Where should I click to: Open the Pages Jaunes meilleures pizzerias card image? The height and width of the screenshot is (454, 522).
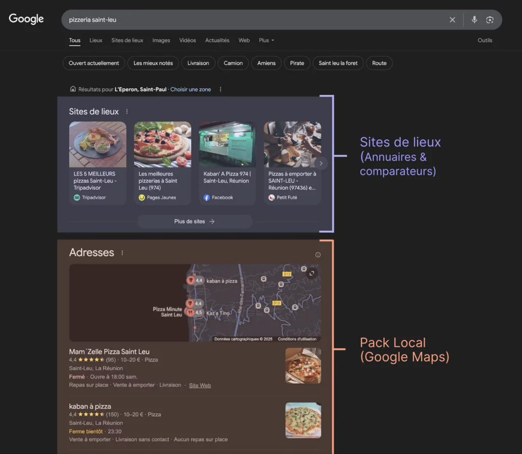point(163,144)
